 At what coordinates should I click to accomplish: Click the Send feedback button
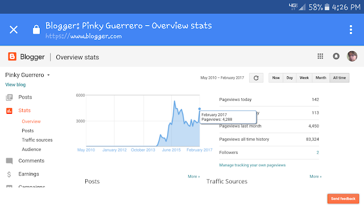pyautogui.click(x=343, y=199)
